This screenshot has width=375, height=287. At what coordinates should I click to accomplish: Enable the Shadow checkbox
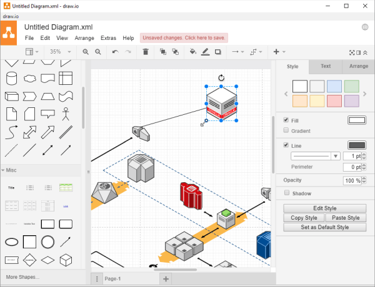click(x=286, y=193)
